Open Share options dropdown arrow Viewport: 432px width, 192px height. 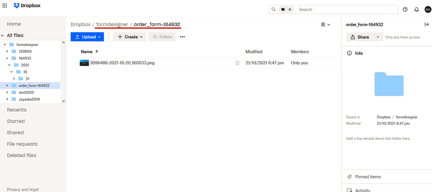[x=378, y=37]
